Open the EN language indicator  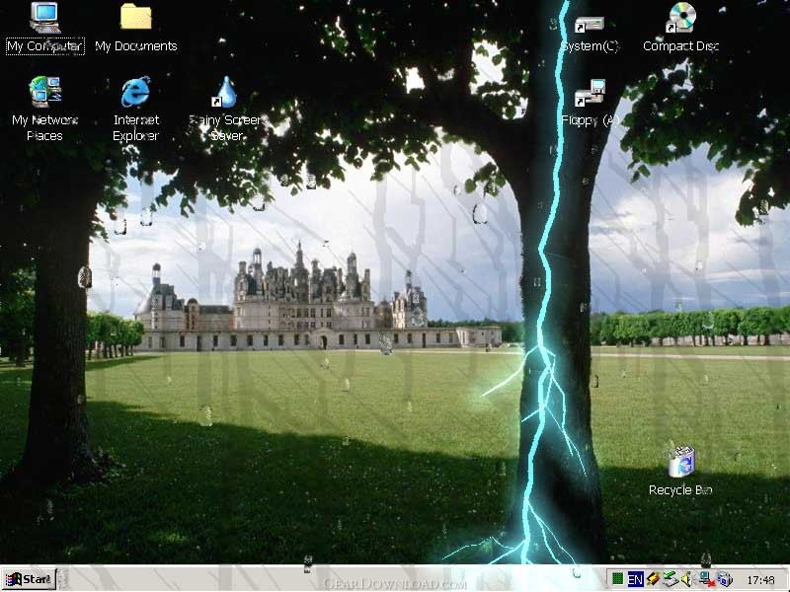[x=636, y=579]
